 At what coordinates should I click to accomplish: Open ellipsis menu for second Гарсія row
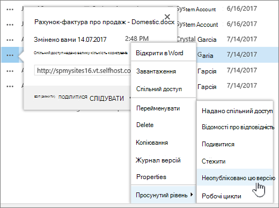[x=10, y=86]
